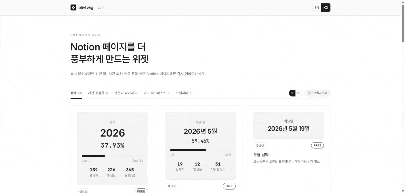405x193 pixels.
Task: Select the 유틸리티 tab
Action: [184, 93]
